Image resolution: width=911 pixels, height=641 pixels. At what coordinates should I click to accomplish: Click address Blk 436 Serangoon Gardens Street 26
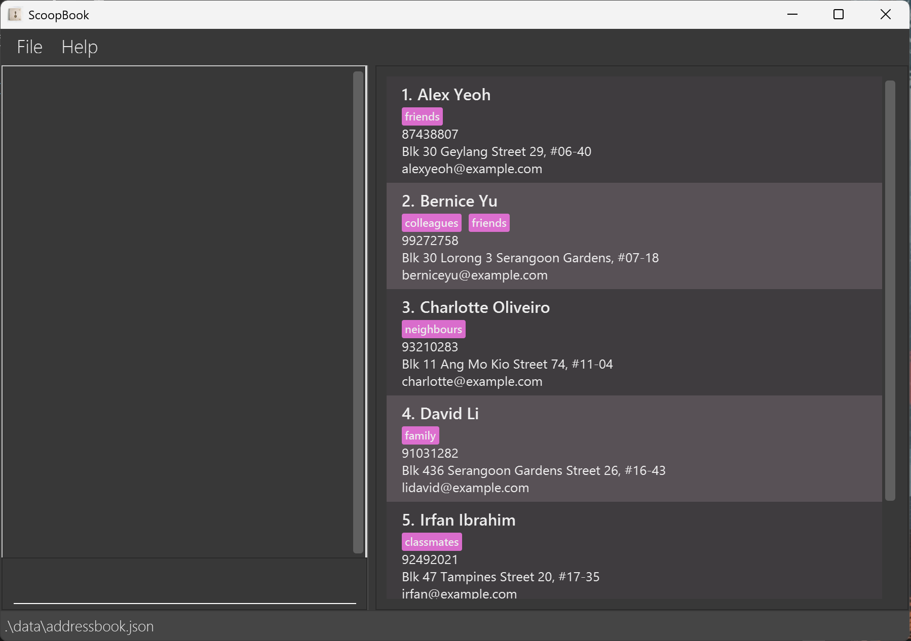point(534,470)
